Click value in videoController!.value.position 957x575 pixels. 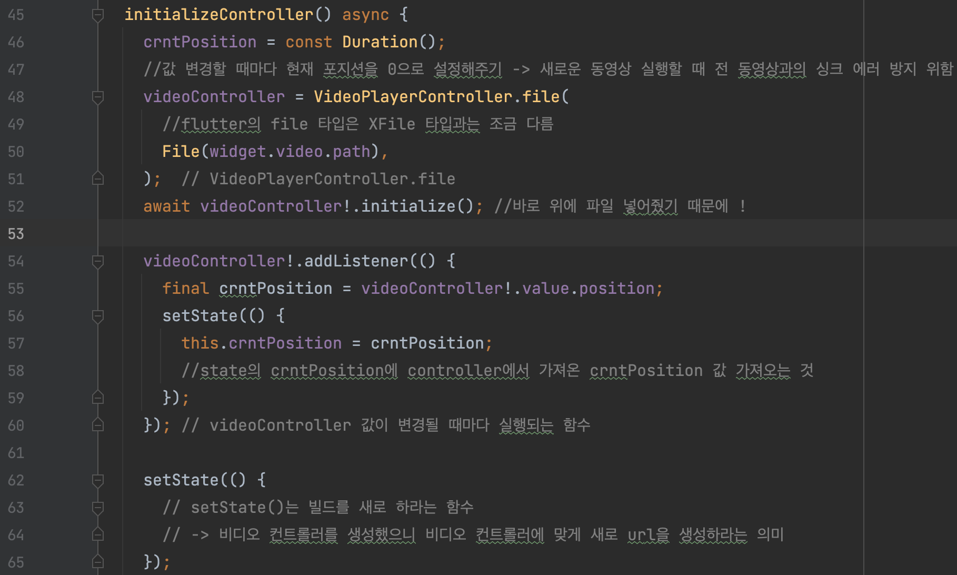pyautogui.click(x=546, y=289)
